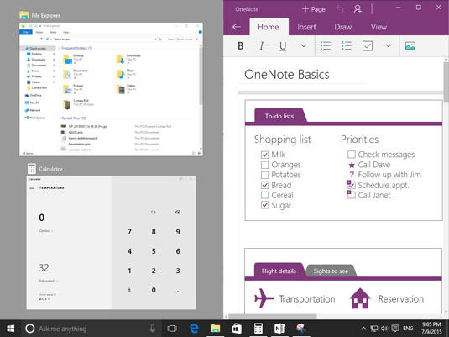Open the Sights to see tab
Screen dimensions: 449x337
click(331, 271)
